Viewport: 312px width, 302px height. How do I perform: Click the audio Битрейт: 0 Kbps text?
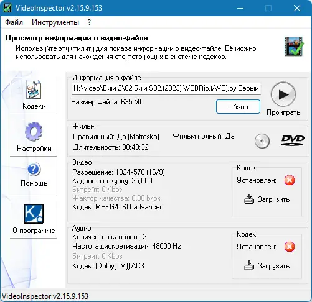[x=97, y=256]
